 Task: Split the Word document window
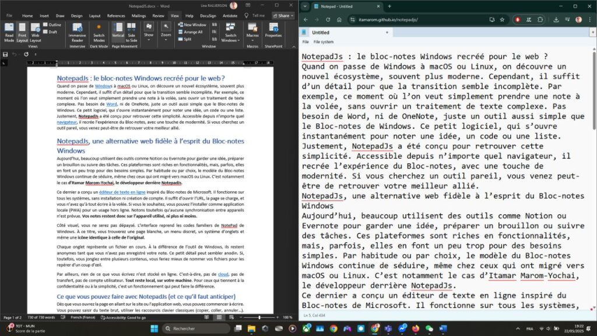(x=185, y=39)
